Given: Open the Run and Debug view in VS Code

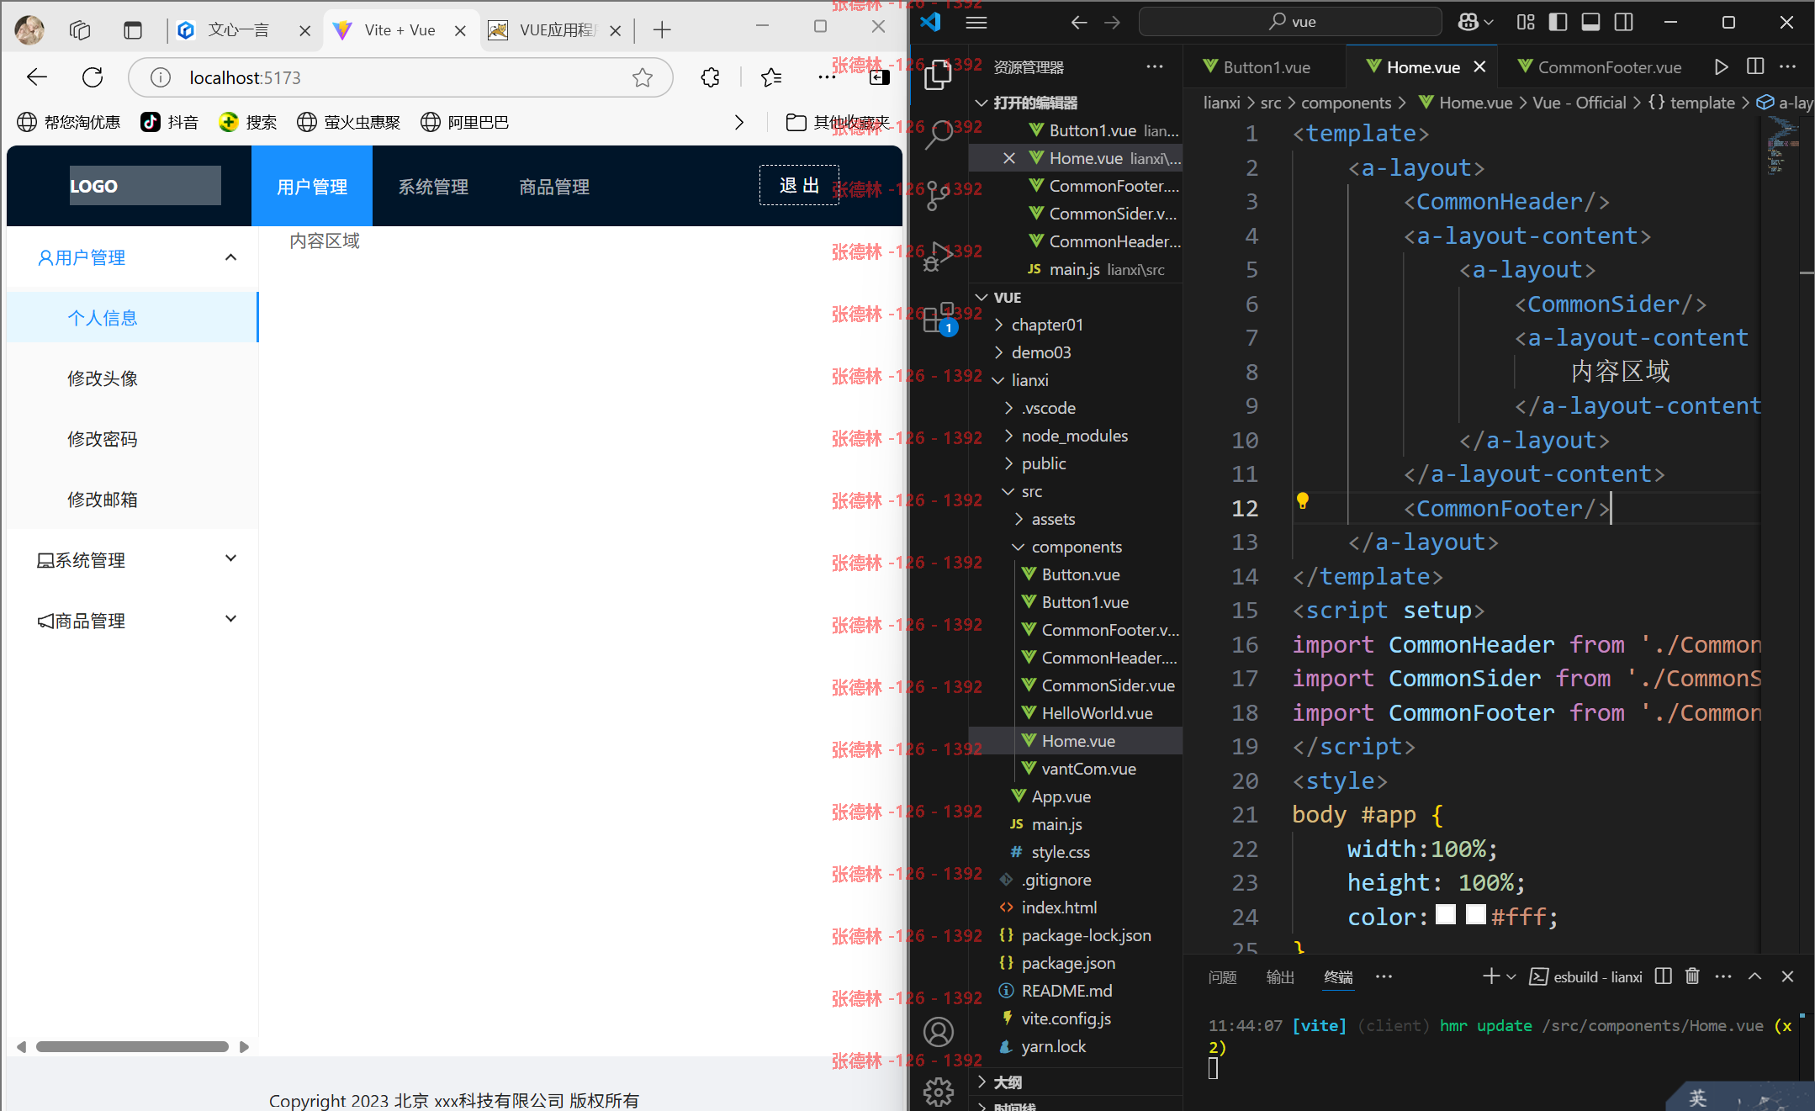Looking at the screenshot, I should [938, 257].
